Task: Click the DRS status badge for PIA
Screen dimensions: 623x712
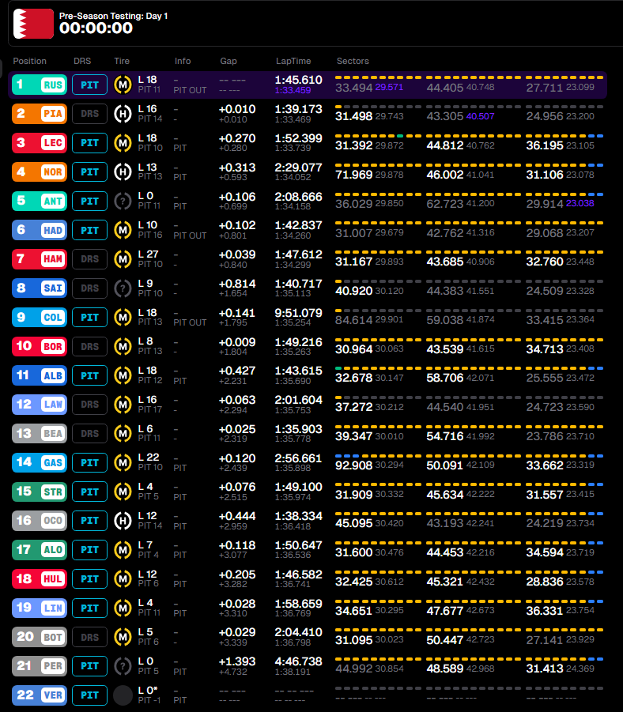Action: coord(90,114)
